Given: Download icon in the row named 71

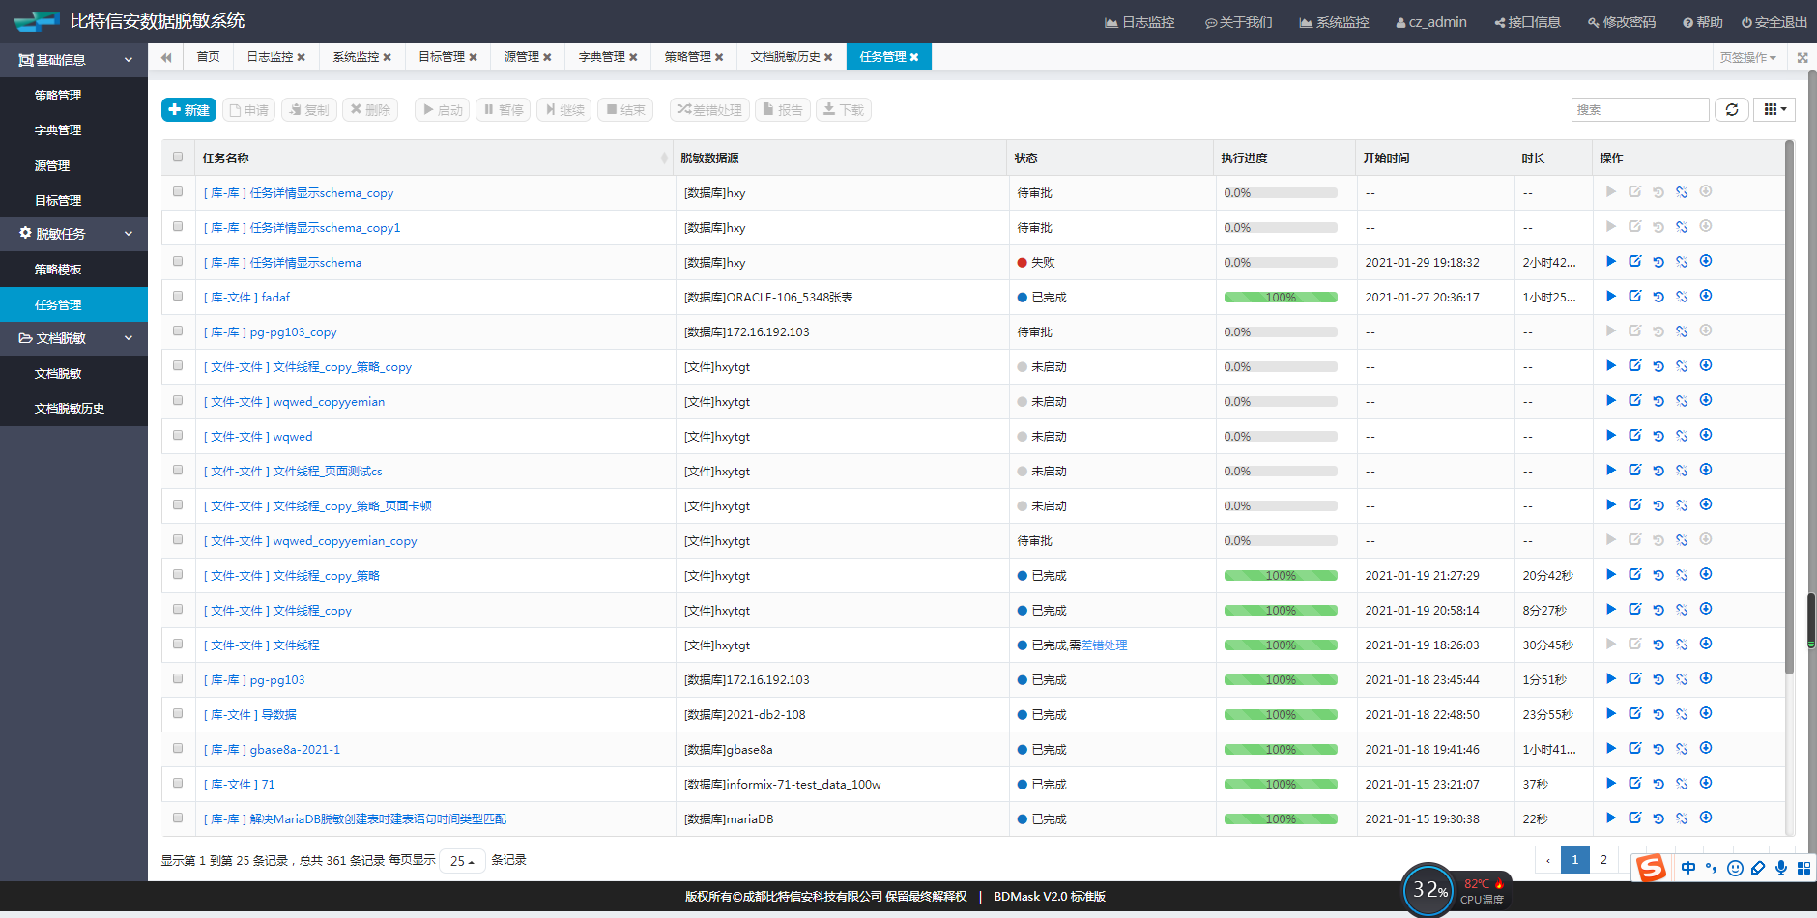Looking at the screenshot, I should pos(1706,784).
